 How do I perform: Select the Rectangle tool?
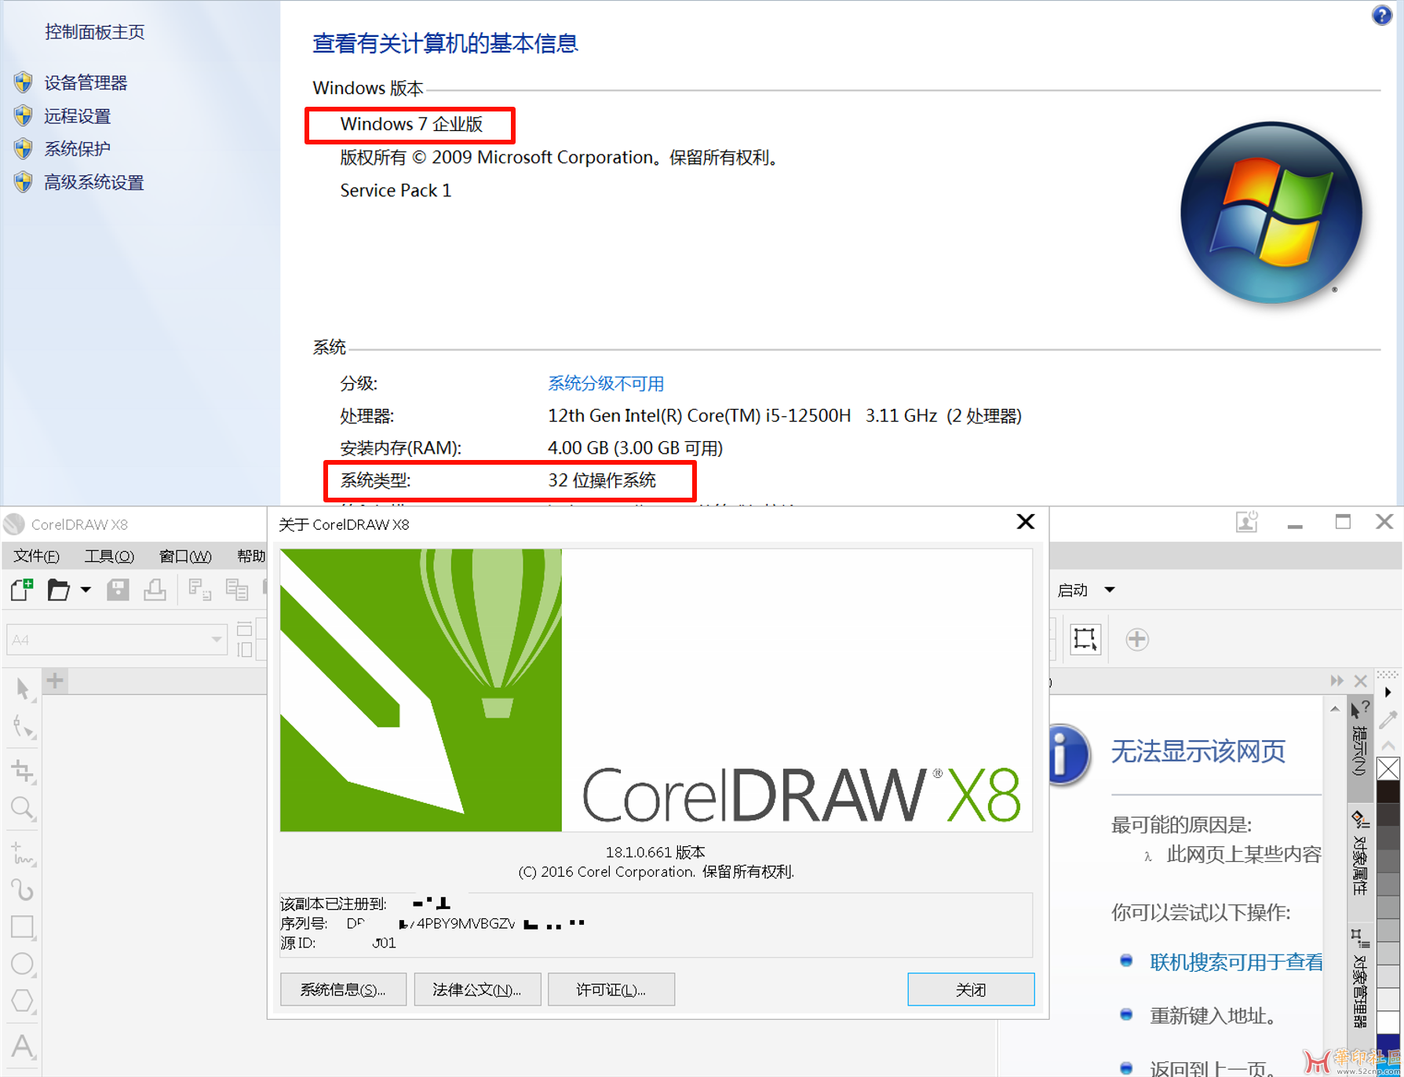coord(23,927)
